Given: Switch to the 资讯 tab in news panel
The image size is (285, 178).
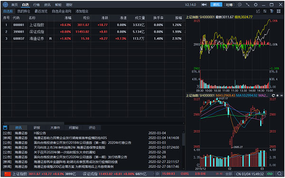Looking at the screenshot, I should click(18, 128).
